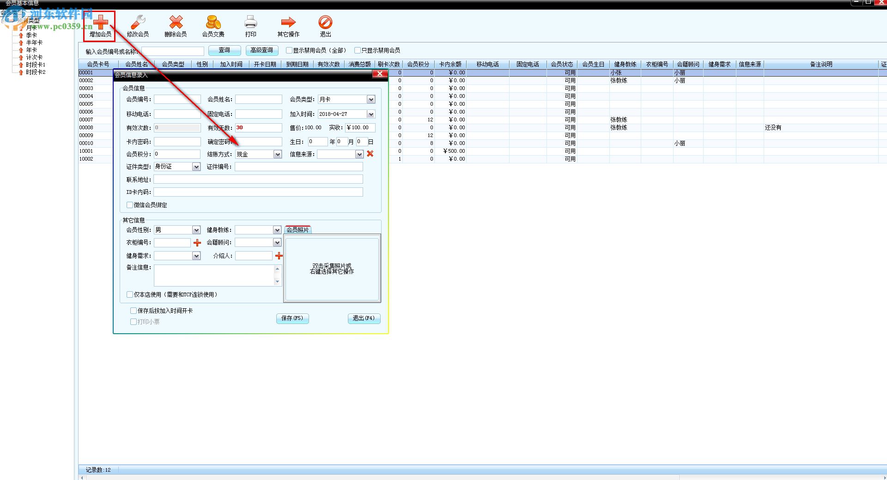Click red plus beside 衣柜编号 field
887x480 pixels.
197,243
